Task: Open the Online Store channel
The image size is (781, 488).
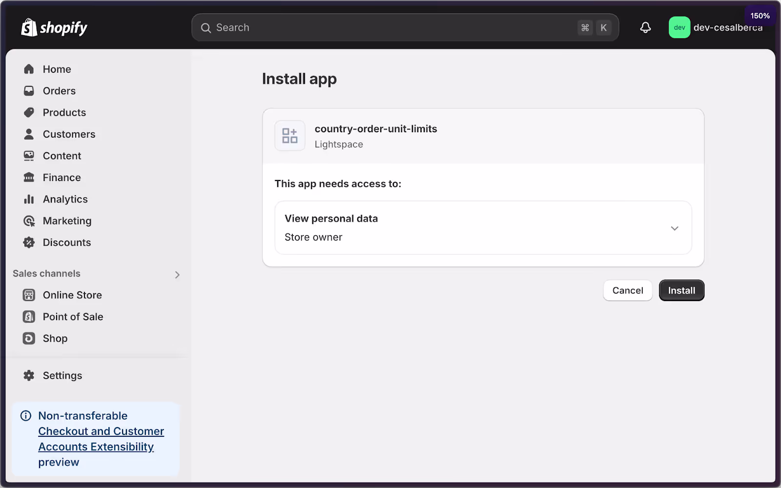Action: (72, 295)
